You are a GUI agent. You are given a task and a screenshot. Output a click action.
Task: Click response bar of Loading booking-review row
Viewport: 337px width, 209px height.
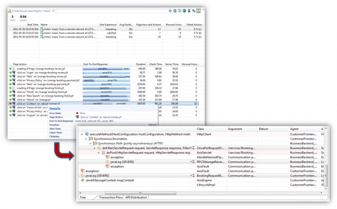pos(106,69)
